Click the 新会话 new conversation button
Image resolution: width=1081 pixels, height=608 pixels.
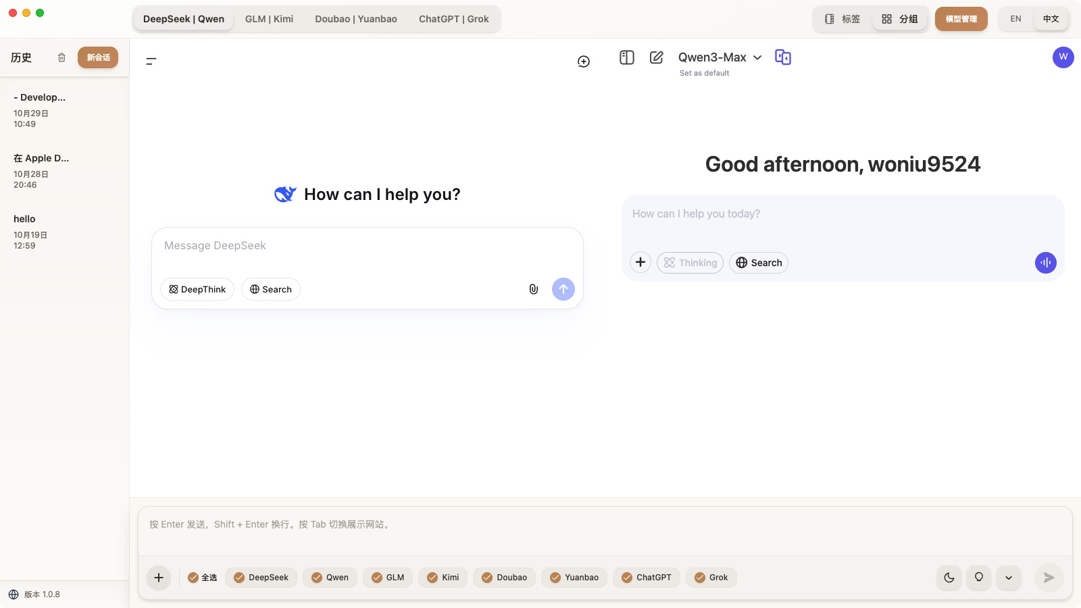[x=98, y=57]
